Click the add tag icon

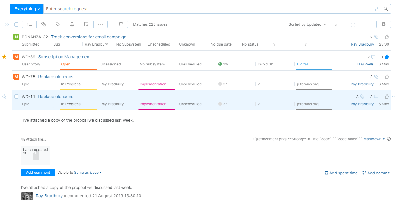click(58, 24)
